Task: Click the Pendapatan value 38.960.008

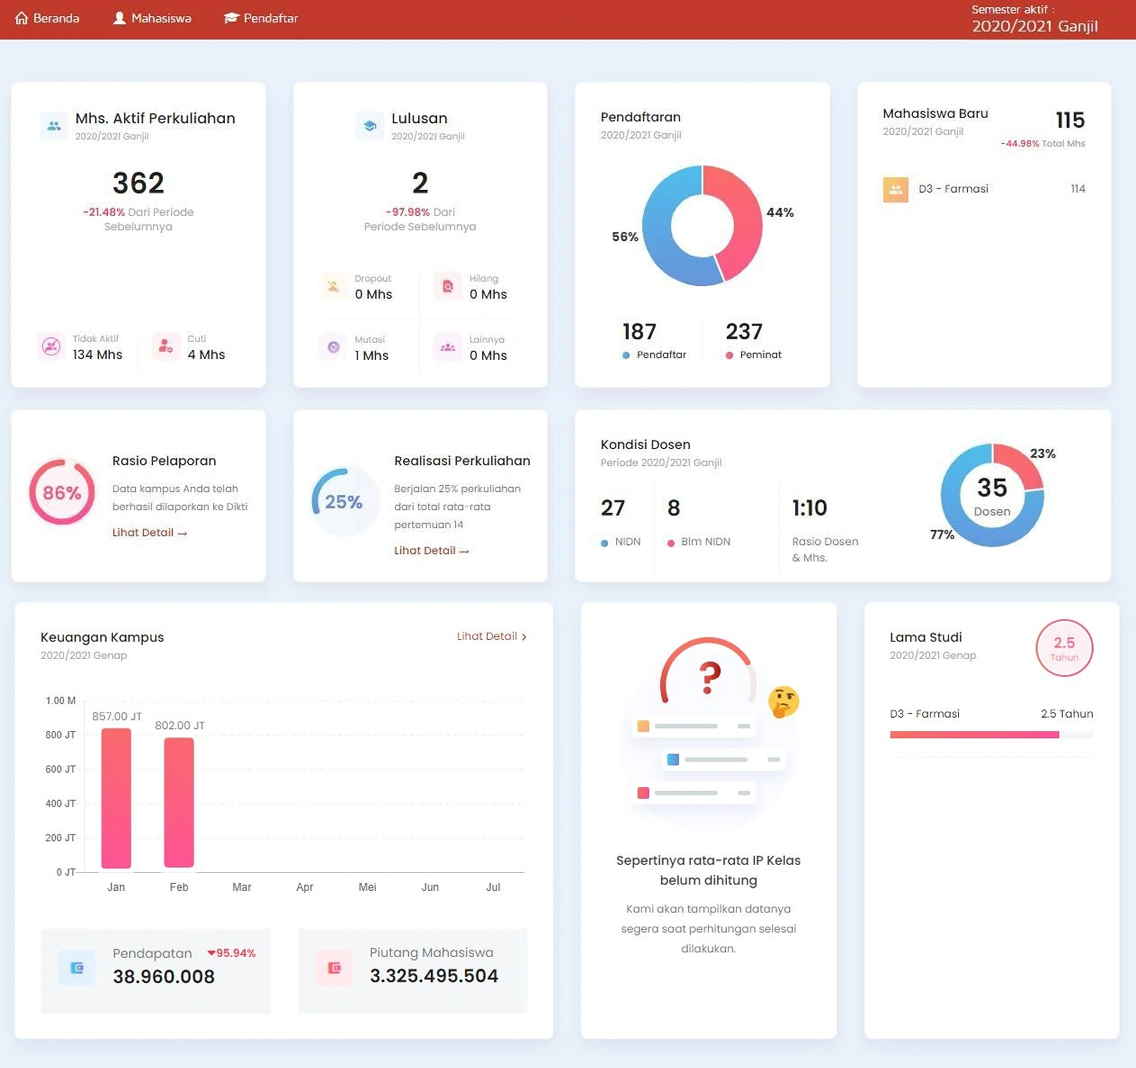Action: click(x=163, y=977)
